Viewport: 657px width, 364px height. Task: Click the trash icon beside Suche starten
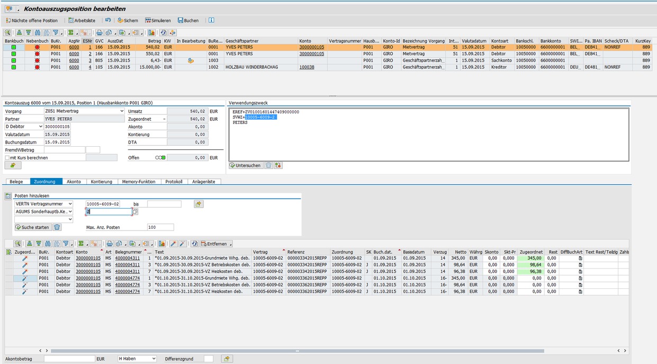(x=57, y=227)
